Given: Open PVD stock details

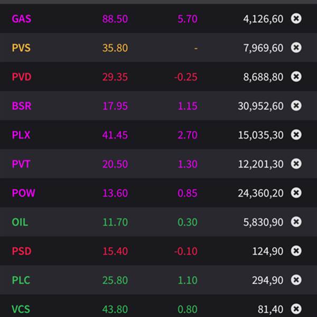Looking at the screenshot, I should 22,77.
